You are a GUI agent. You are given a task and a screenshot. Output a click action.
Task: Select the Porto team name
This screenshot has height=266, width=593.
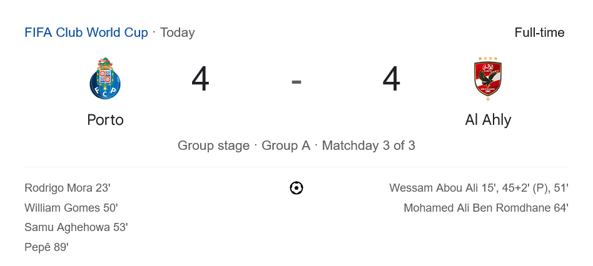click(105, 120)
